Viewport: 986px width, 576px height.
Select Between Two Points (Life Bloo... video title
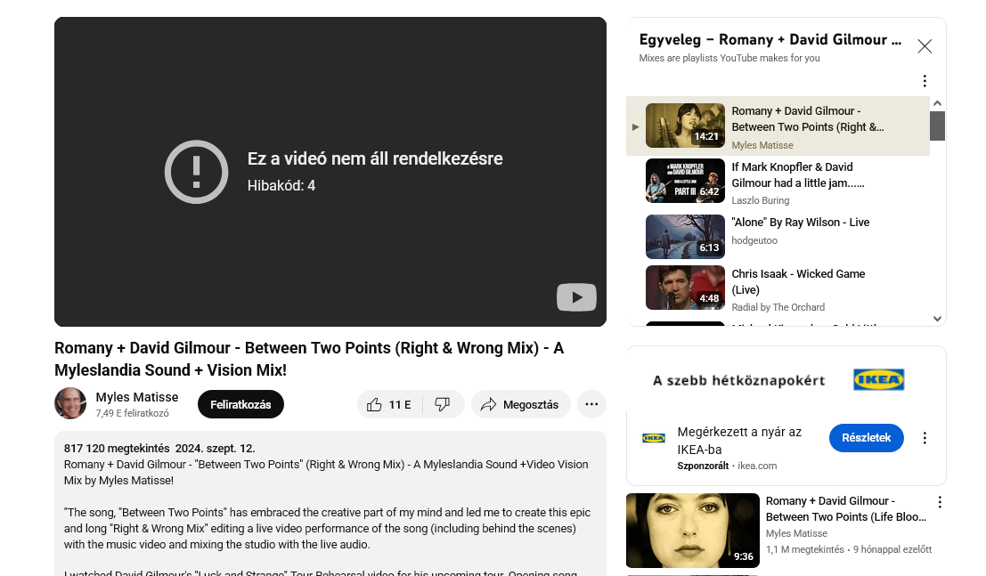[x=845, y=508]
